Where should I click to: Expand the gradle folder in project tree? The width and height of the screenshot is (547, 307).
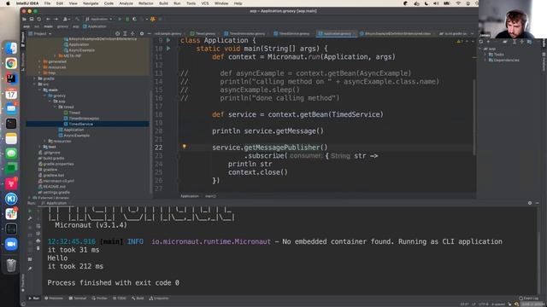tap(34, 78)
